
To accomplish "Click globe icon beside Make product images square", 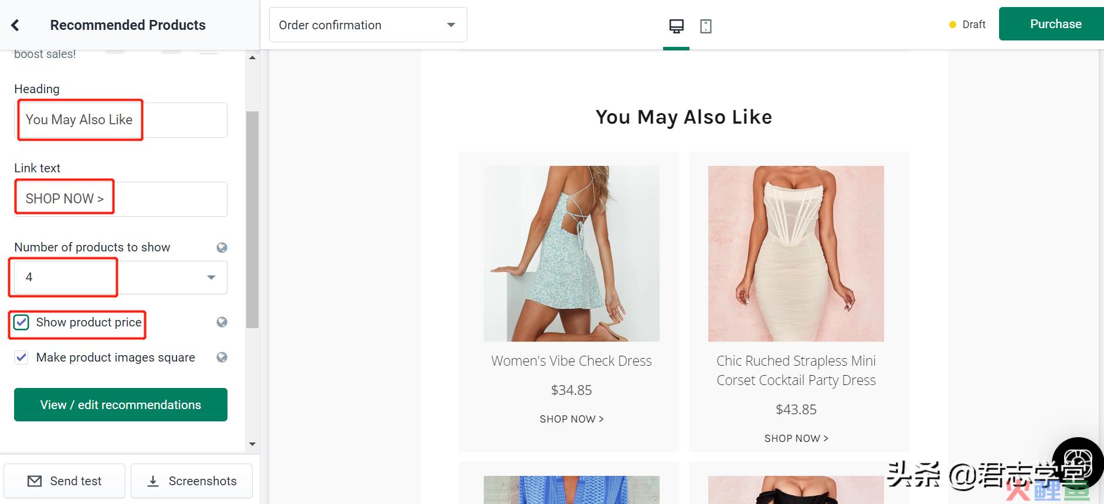I will (x=222, y=357).
